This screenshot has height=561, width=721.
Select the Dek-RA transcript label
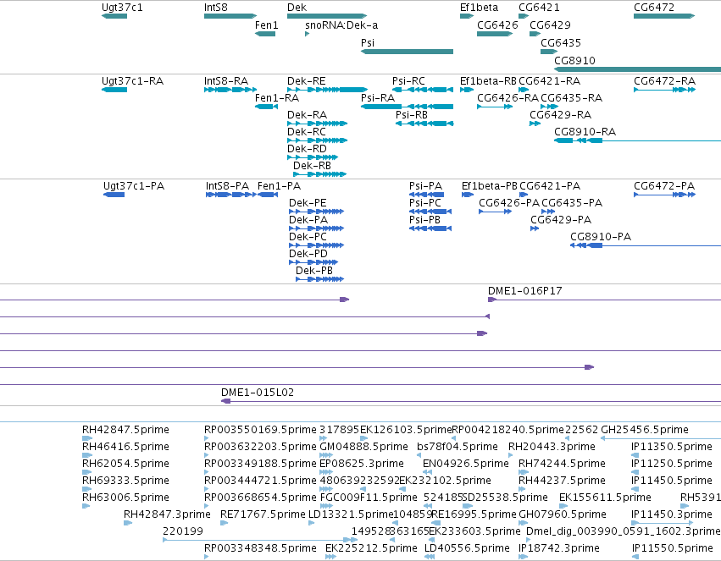[308, 115]
